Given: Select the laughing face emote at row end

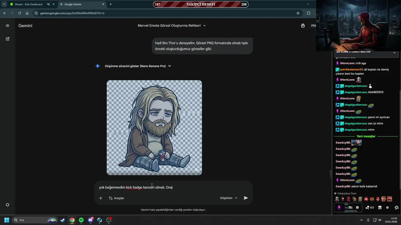Looking at the screenshot, I should coord(389,199).
